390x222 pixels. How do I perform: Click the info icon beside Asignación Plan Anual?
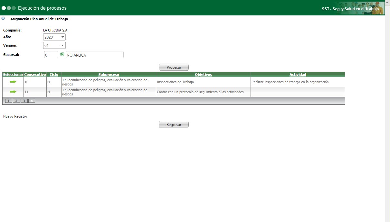(3, 19)
